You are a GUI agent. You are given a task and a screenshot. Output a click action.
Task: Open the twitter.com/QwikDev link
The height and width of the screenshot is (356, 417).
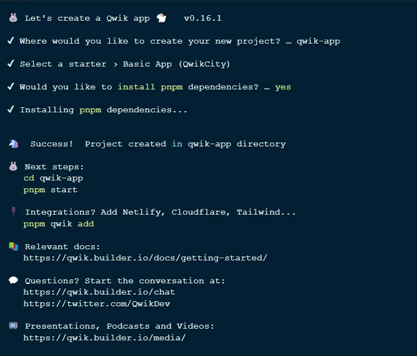coord(97,303)
